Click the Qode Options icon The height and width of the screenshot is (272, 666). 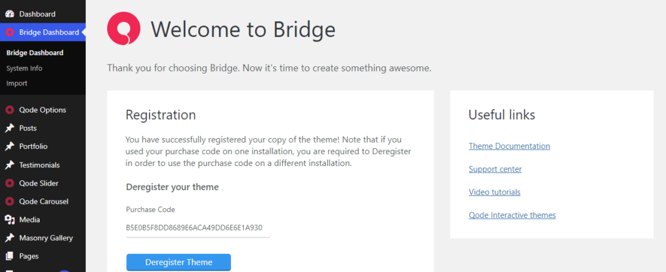(9, 110)
